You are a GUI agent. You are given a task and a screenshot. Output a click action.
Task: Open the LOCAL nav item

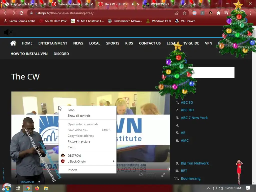[x=95, y=43]
